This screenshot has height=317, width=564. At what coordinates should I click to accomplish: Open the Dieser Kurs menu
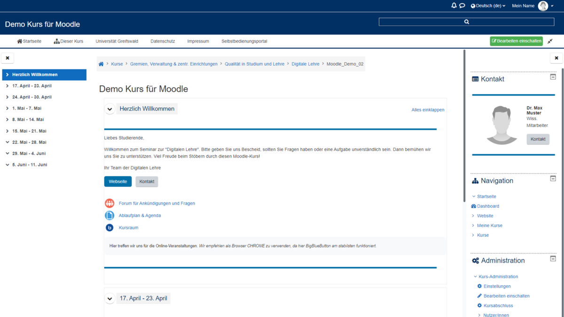[69, 41]
